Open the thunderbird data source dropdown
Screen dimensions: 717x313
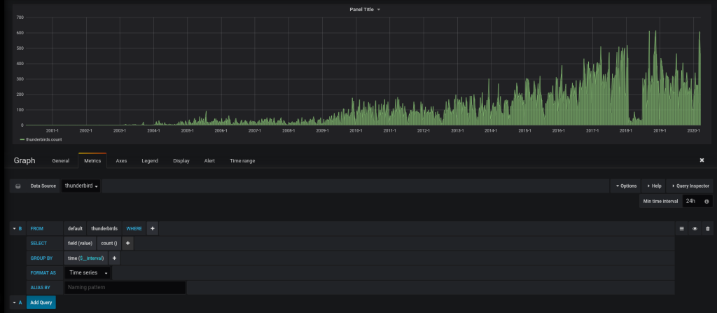(81, 186)
